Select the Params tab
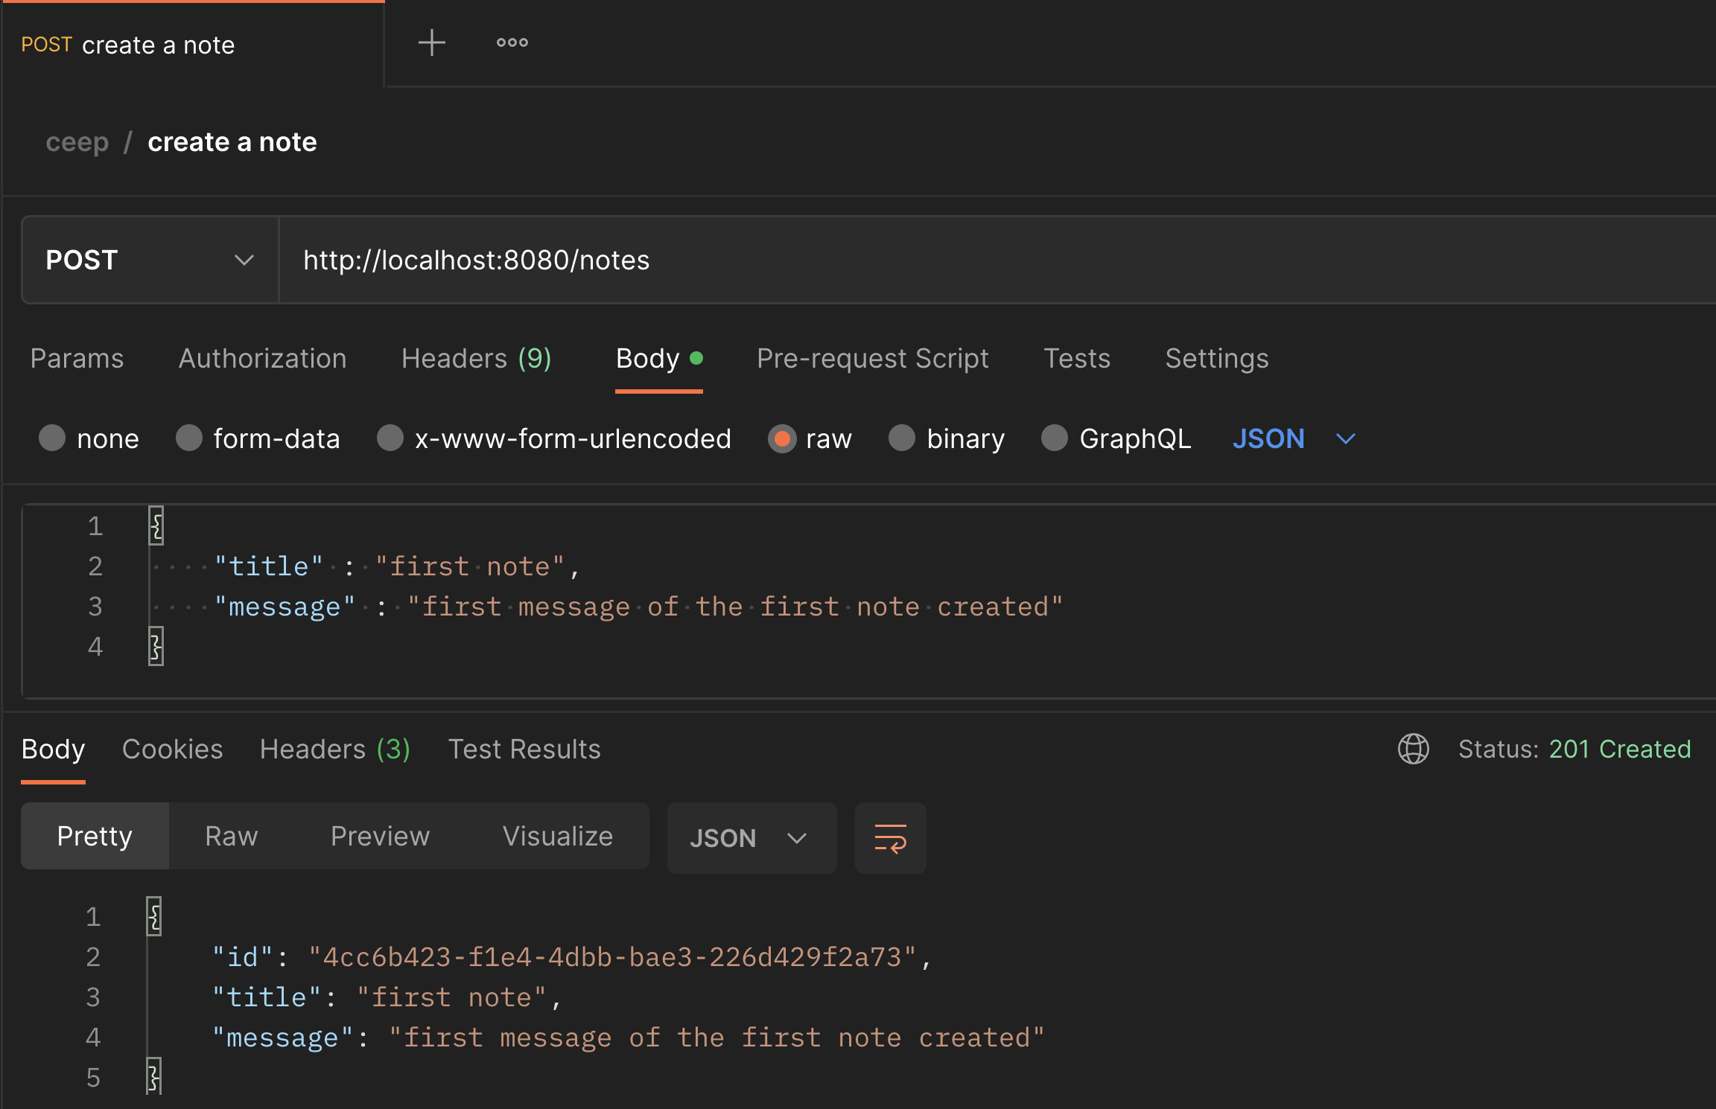This screenshot has width=1716, height=1109. click(76, 359)
